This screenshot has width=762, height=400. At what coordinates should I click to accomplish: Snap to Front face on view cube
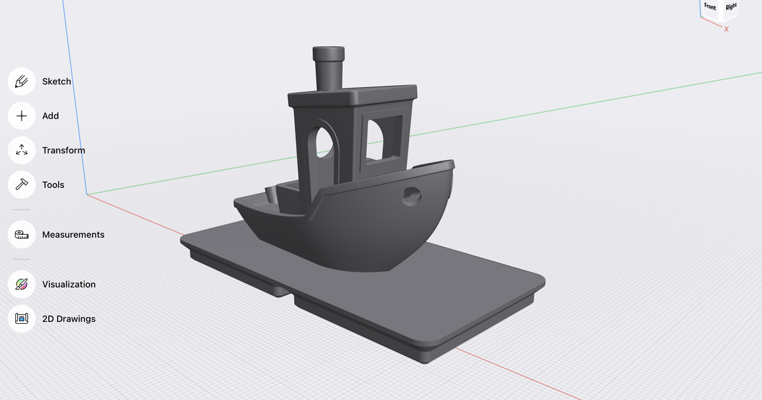coord(710,8)
